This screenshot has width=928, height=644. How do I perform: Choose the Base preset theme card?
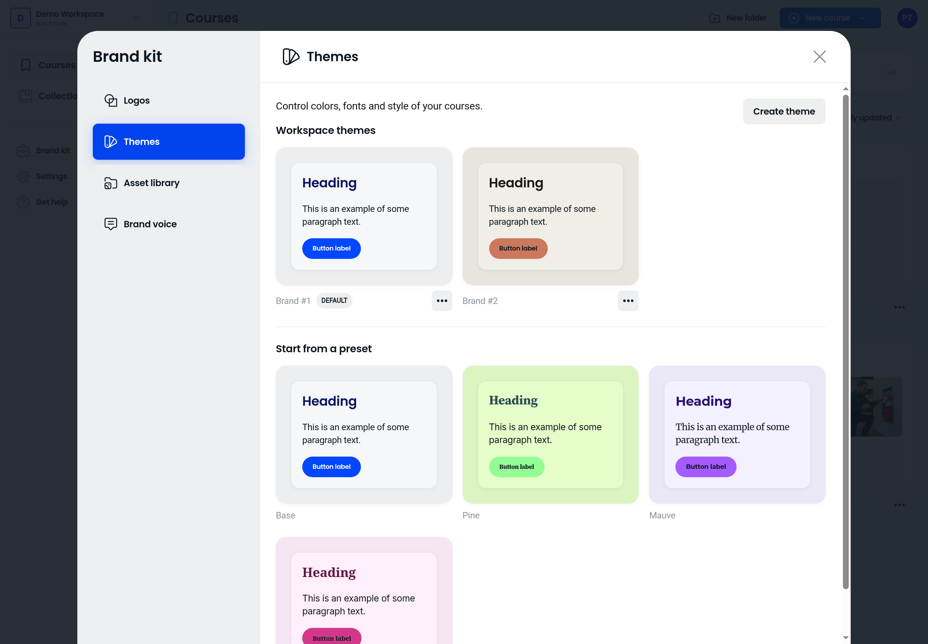364,435
